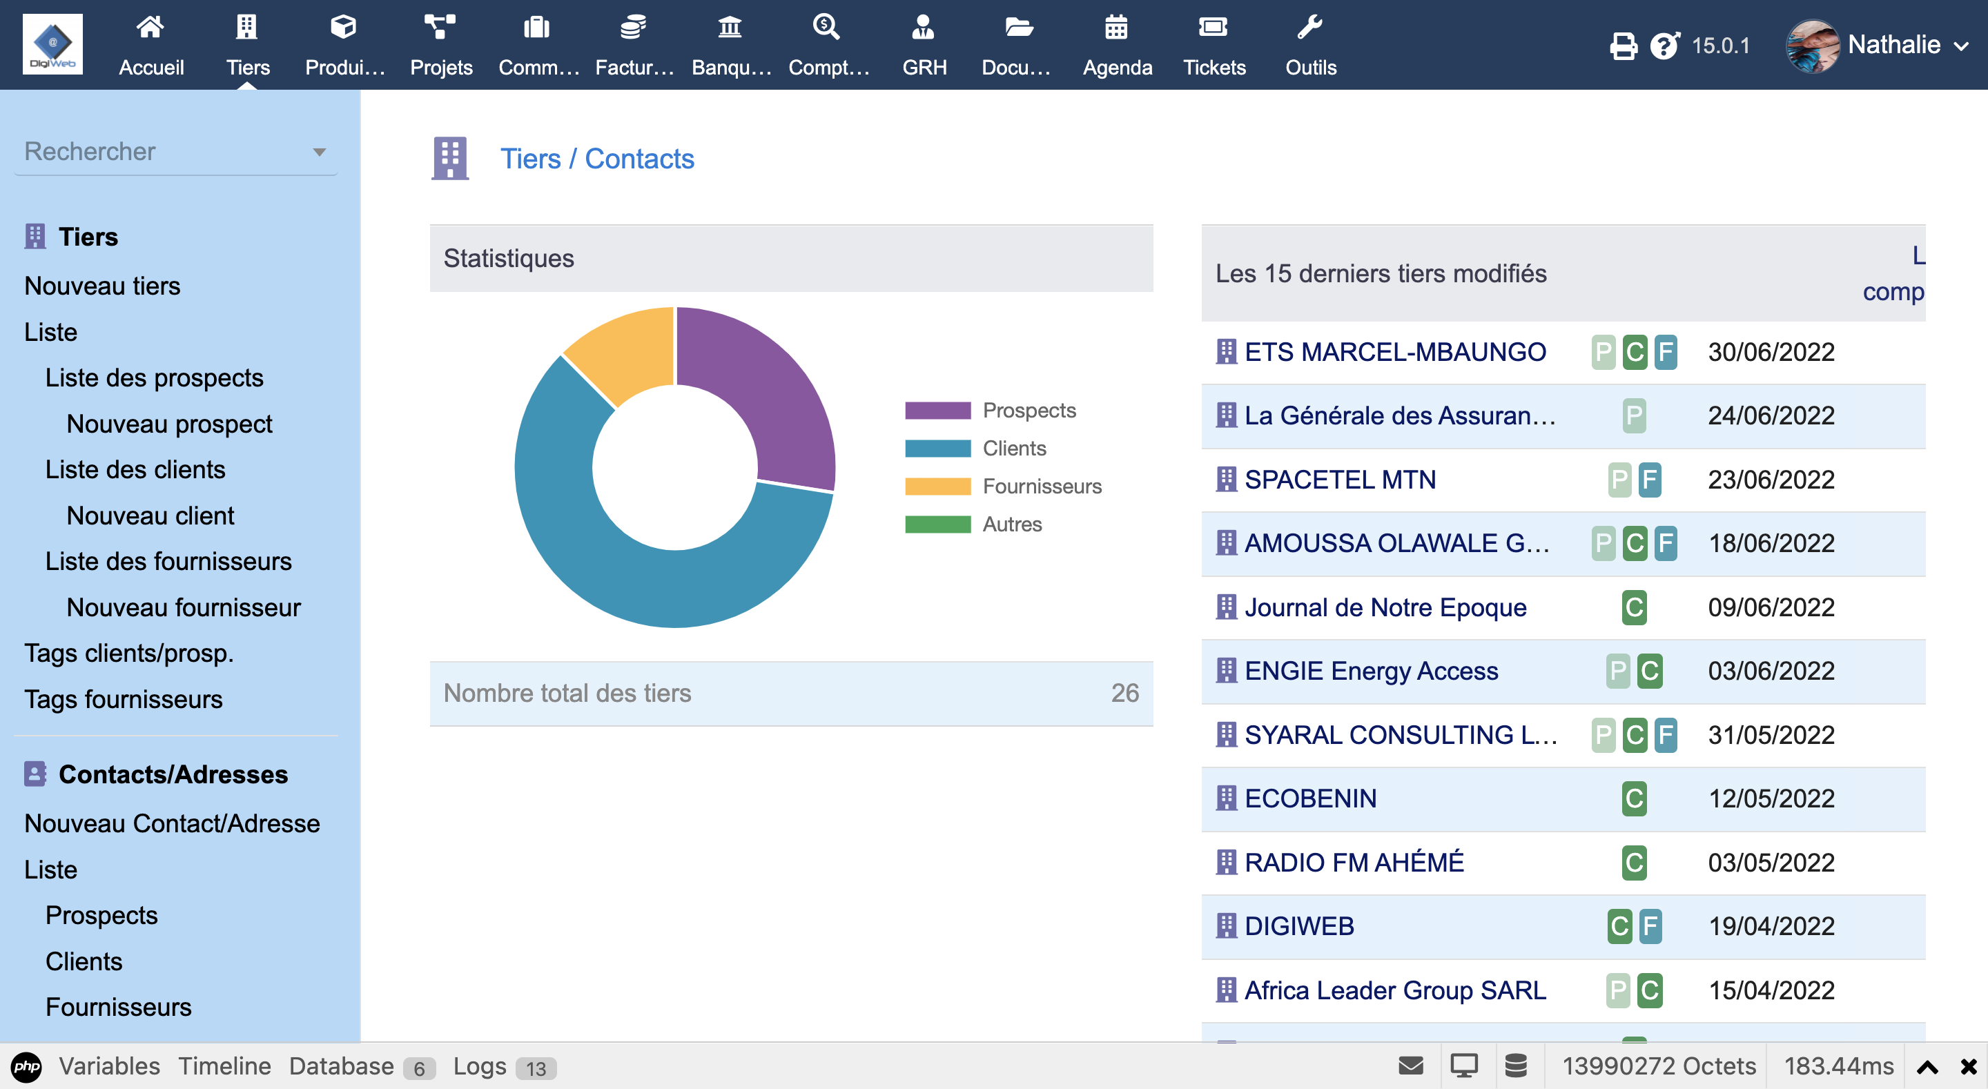Click the debug bar database icon
1988x1089 pixels.
point(1516,1066)
